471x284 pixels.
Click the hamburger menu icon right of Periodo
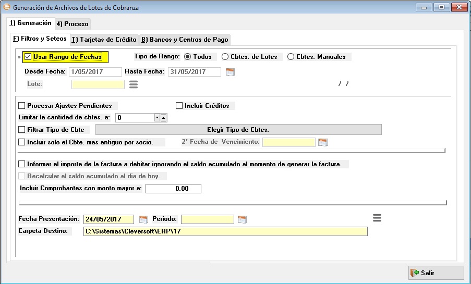coord(377,218)
